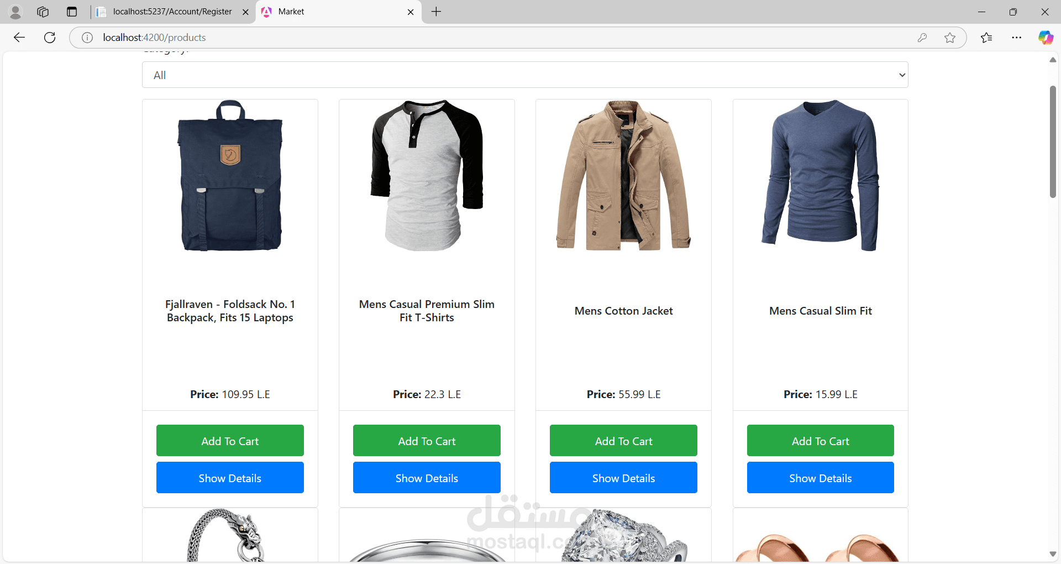Click the scrollbar up arrow
1061x564 pixels.
click(1053, 60)
